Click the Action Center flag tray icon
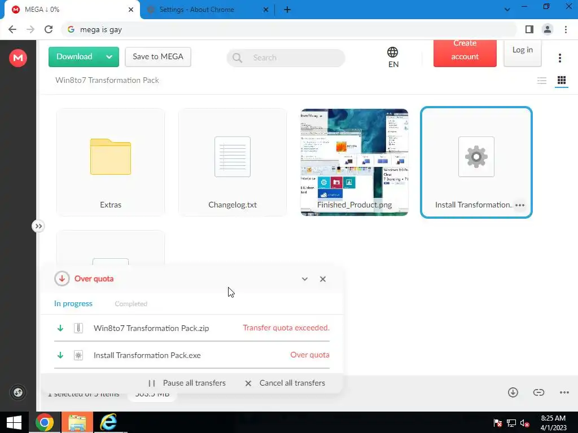This screenshot has height=433, width=578. (x=498, y=423)
